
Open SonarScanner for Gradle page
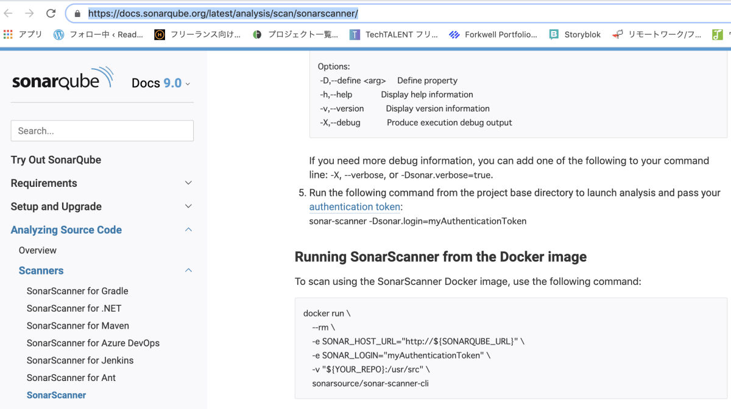tap(77, 291)
